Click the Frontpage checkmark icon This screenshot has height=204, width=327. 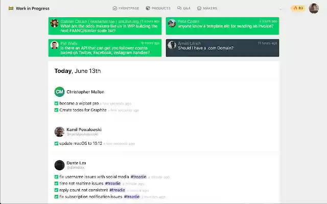point(114,8)
